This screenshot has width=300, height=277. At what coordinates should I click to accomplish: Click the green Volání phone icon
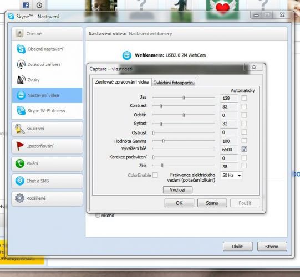20,163
